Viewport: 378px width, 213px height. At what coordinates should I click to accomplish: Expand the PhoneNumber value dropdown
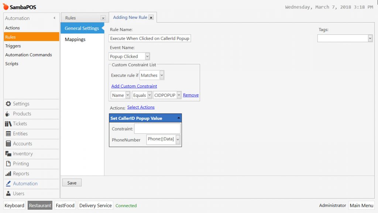178,139
